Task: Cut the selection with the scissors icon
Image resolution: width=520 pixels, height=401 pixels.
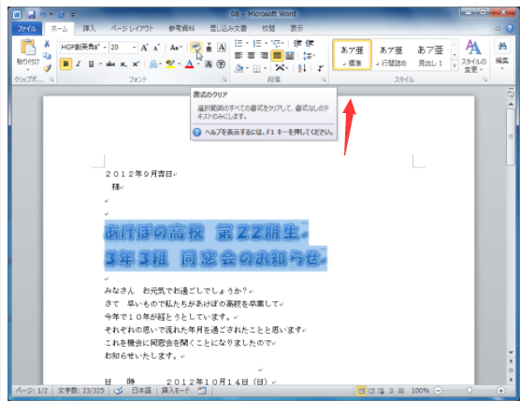Action: (47, 43)
